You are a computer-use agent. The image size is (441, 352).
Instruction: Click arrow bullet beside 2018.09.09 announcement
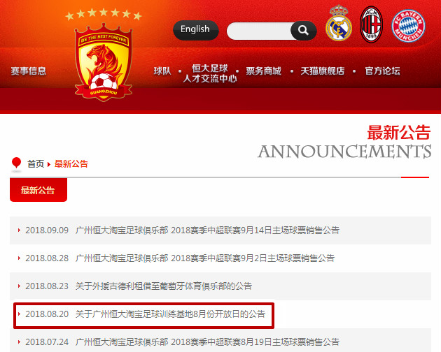click(19, 230)
